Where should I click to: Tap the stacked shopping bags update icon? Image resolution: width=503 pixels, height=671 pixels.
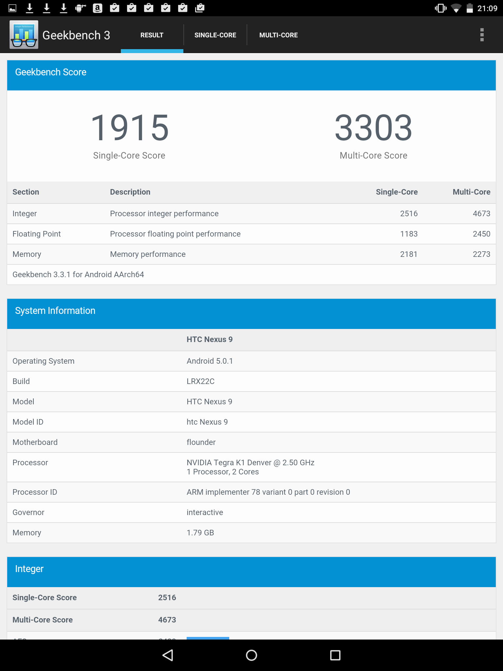pos(200,8)
